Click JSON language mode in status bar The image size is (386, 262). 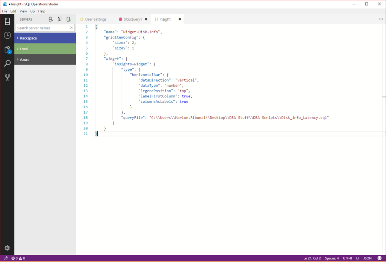pos(368,258)
